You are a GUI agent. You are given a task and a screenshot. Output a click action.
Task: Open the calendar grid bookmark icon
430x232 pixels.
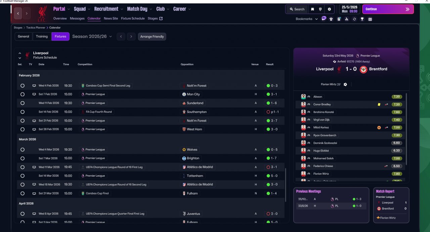(370, 19)
